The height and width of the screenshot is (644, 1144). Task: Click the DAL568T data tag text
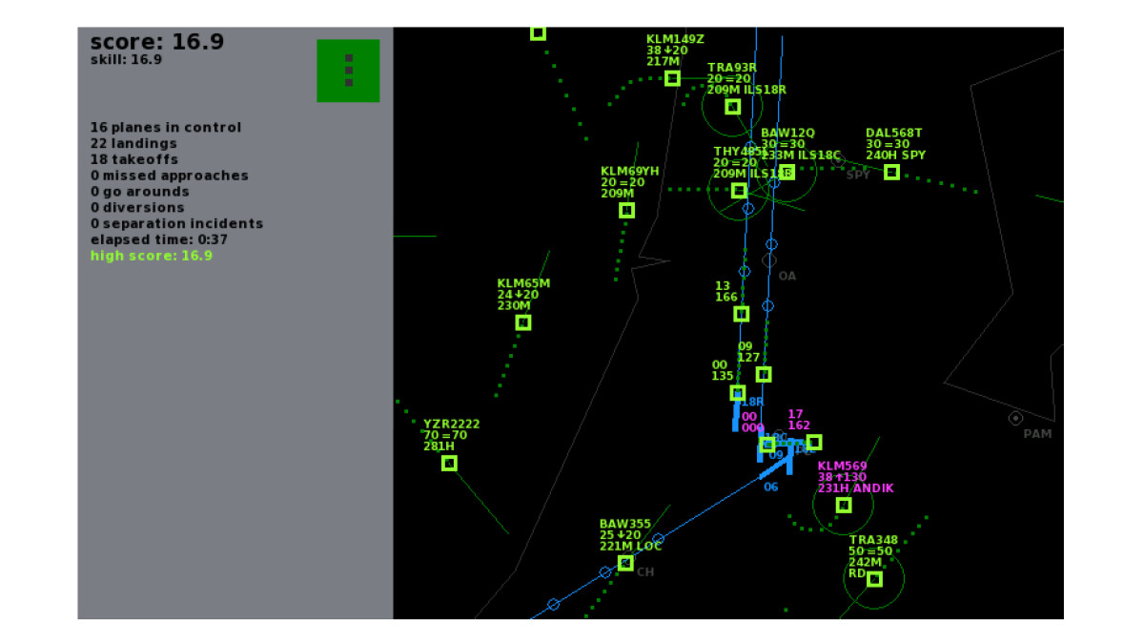coord(895,144)
